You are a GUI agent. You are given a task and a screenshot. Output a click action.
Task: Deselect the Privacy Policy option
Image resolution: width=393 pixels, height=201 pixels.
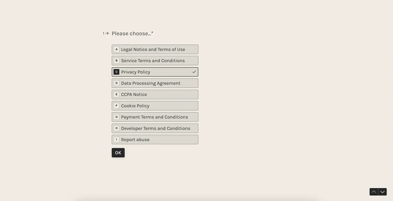pos(136,72)
